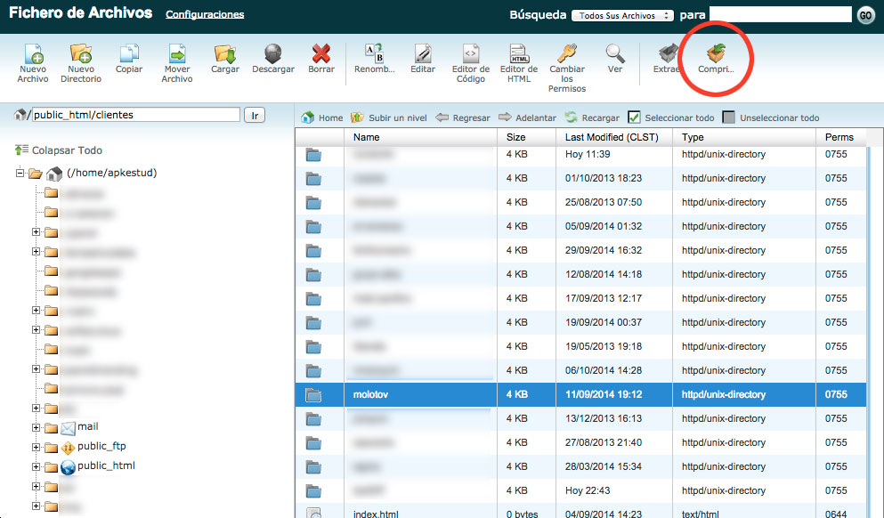Open mail in the folder tree

pos(88,426)
